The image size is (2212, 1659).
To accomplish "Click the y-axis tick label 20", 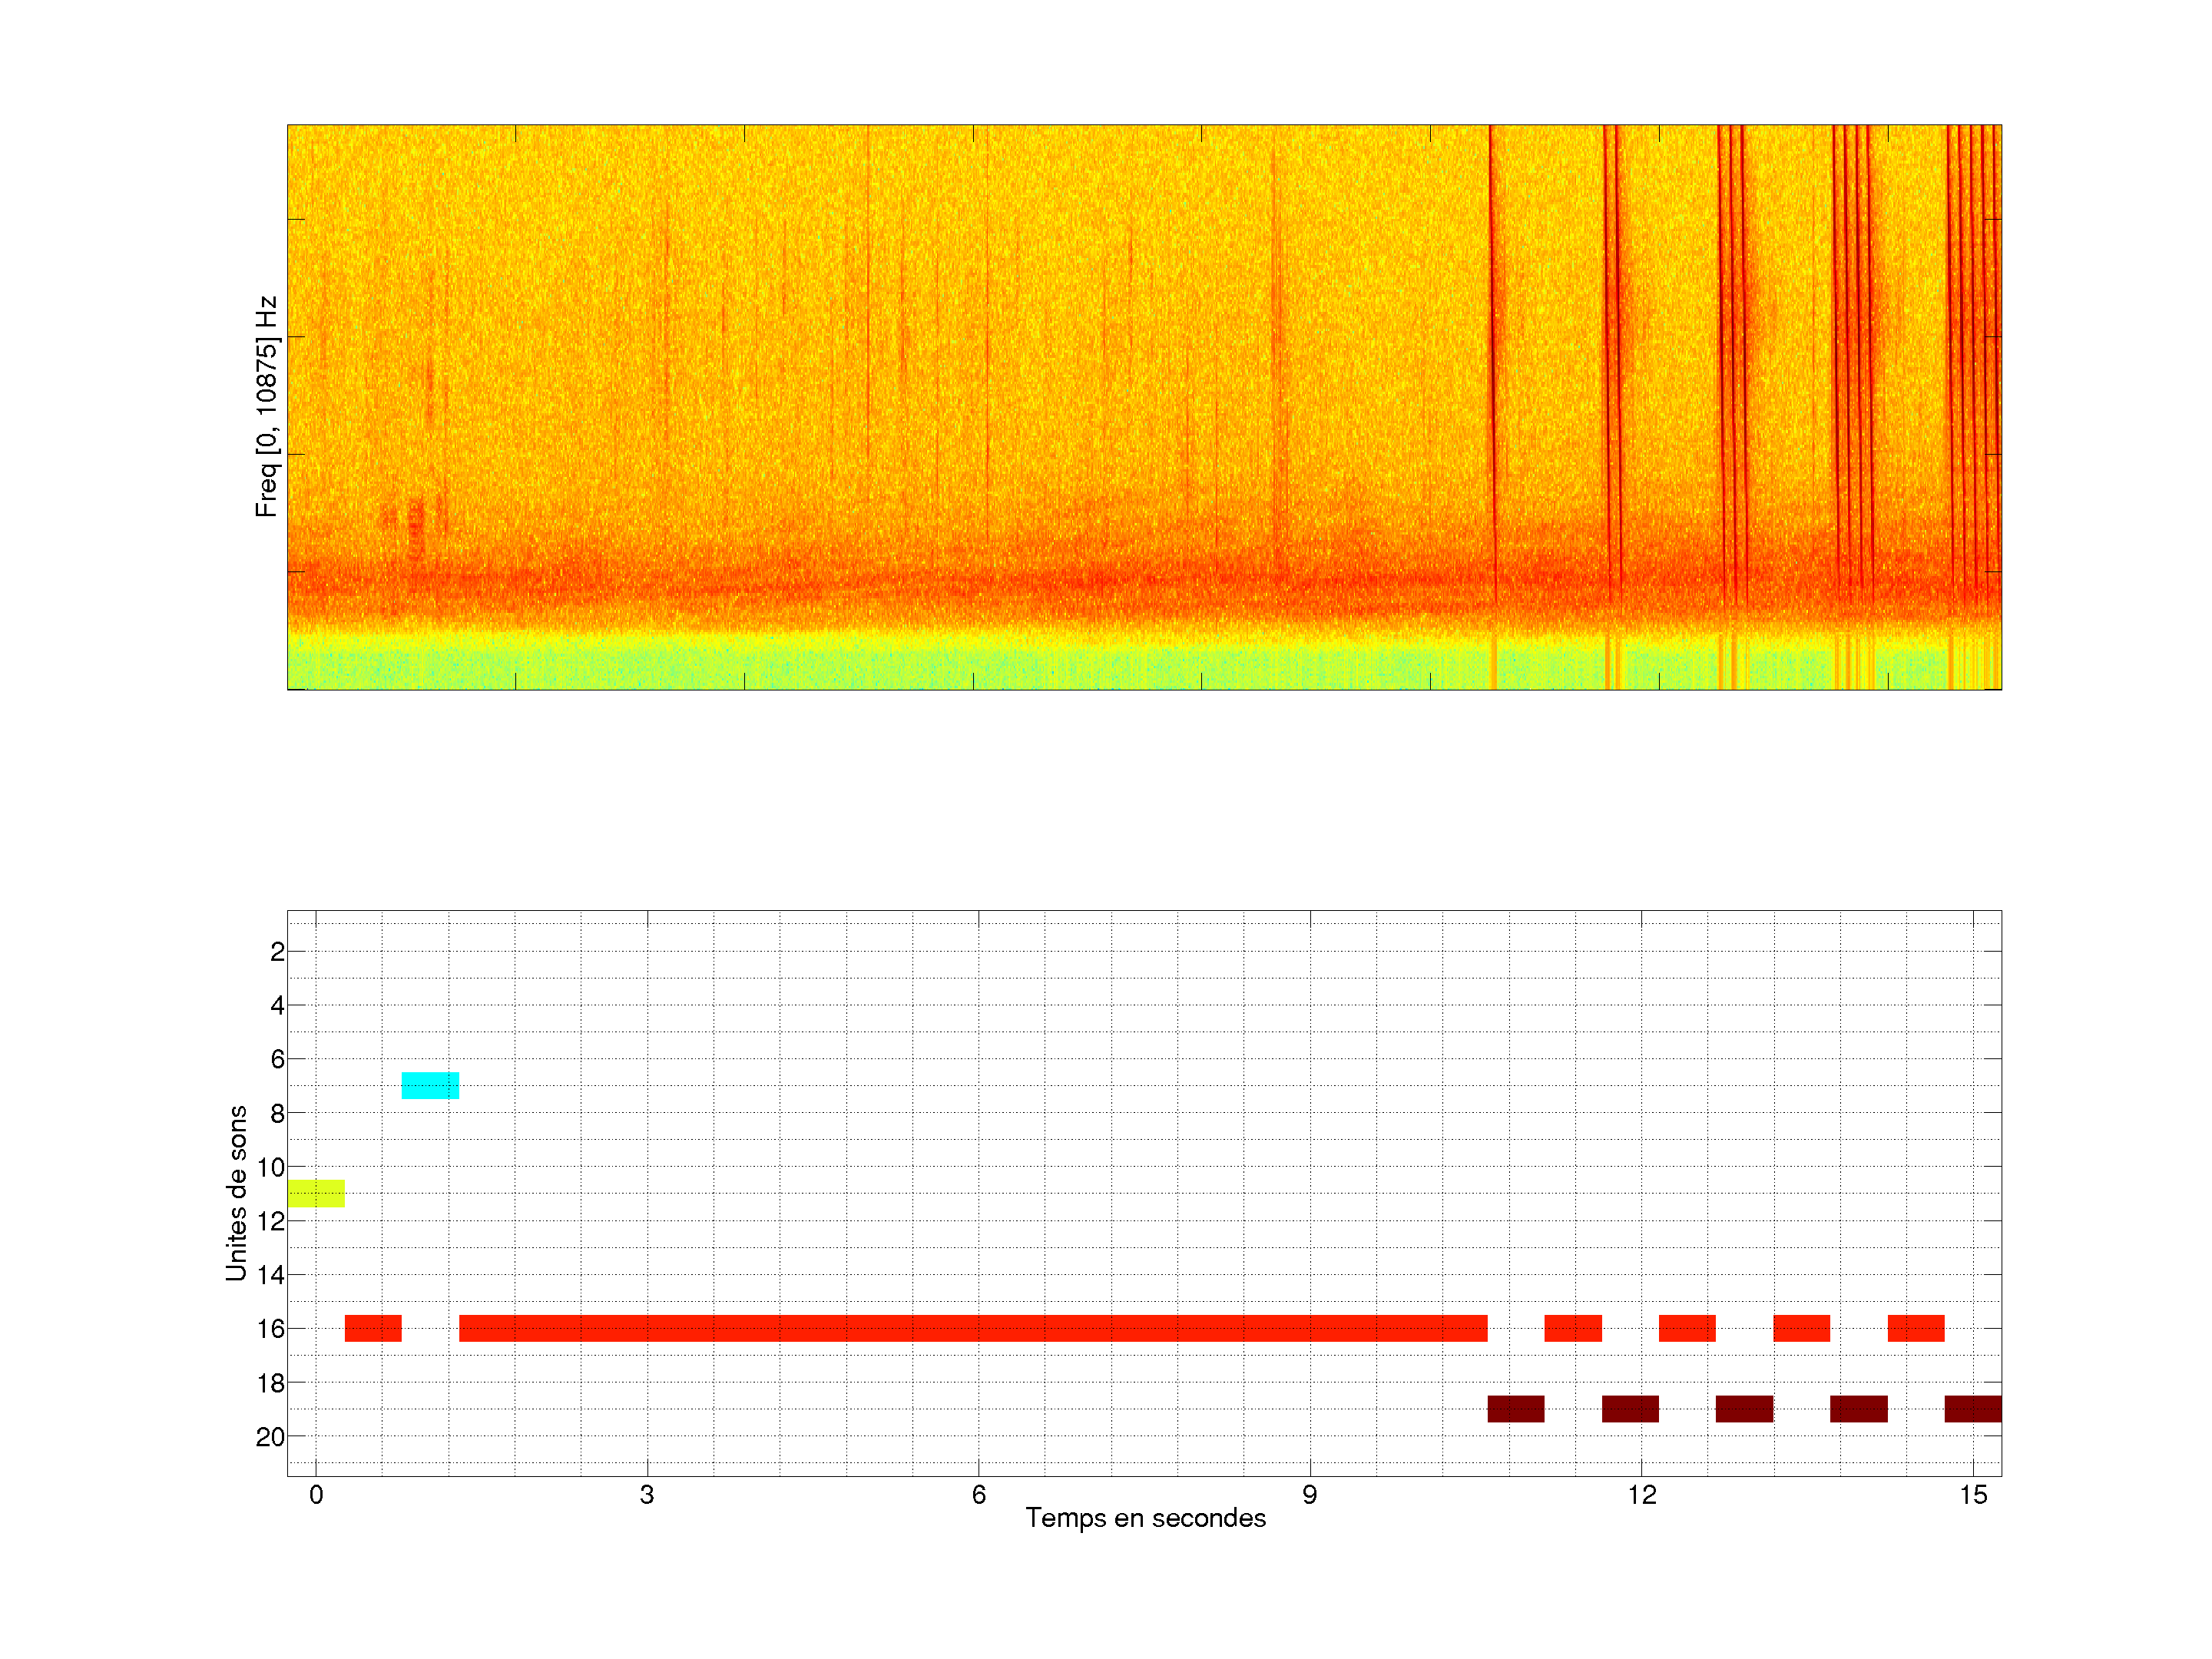I will (270, 1437).
